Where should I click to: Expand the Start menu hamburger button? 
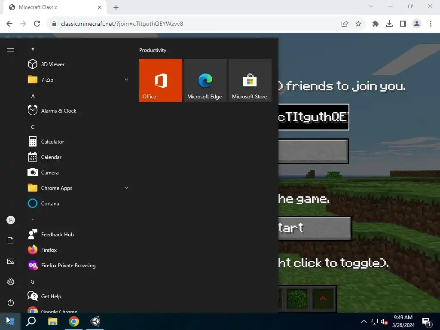click(11, 50)
